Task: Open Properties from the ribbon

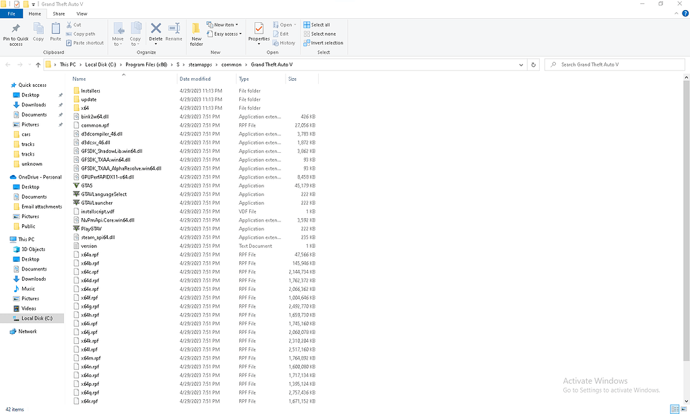Action: (x=259, y=32)
